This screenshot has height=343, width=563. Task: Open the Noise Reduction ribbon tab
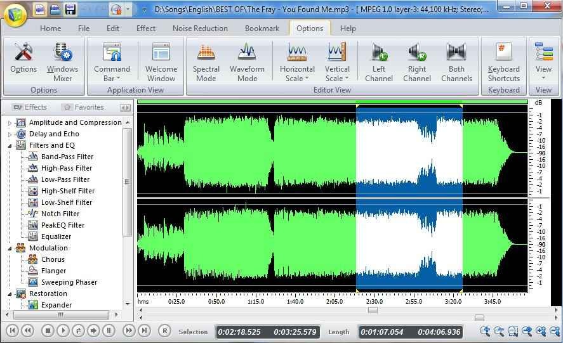click(200, 29)
